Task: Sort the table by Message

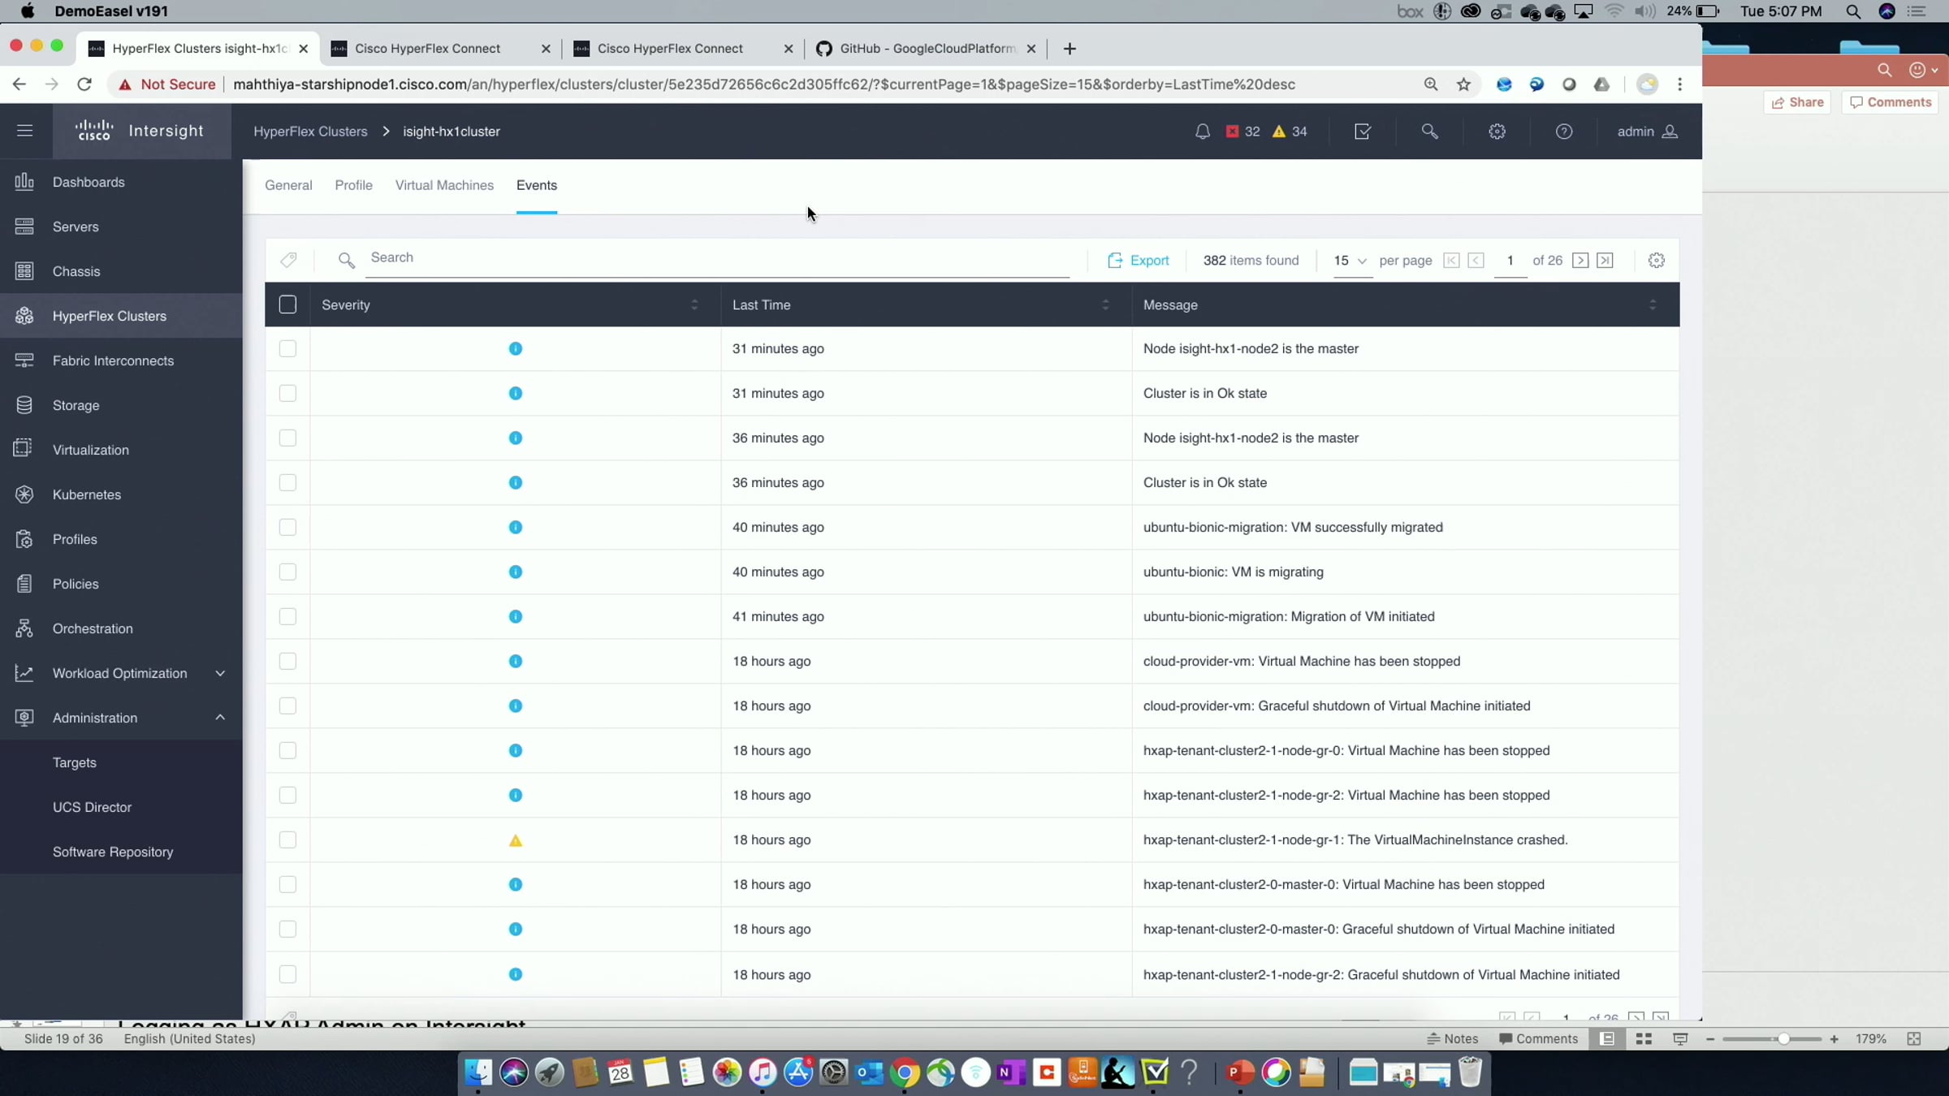Action: [x=1652, y=304]
